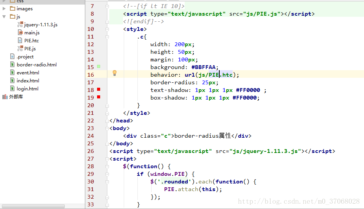Select the images folder label
The width and height of the screenshot is (364, 209).
[x=25, y=9]
